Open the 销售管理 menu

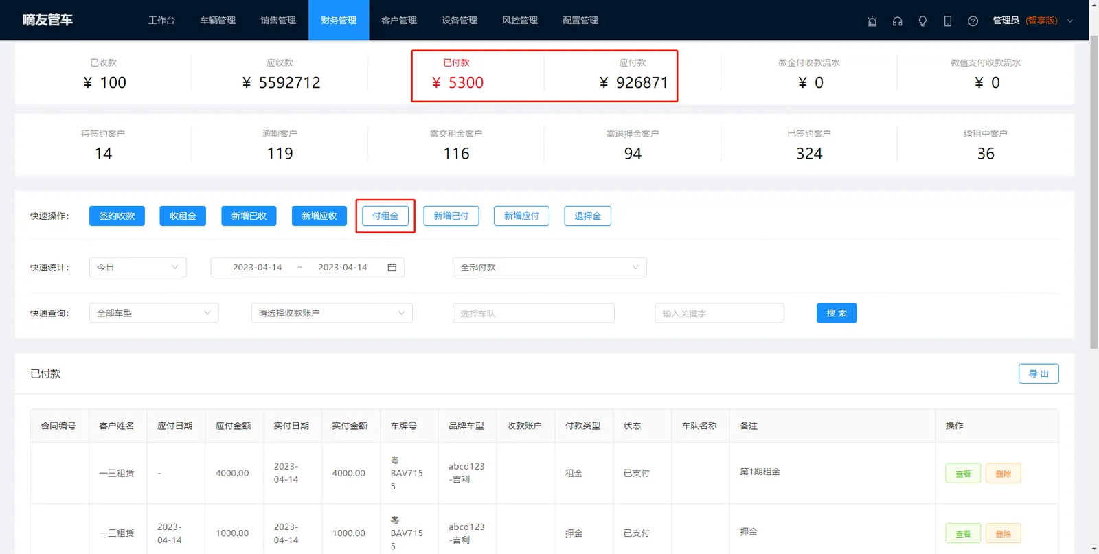[x=278, y=20]
